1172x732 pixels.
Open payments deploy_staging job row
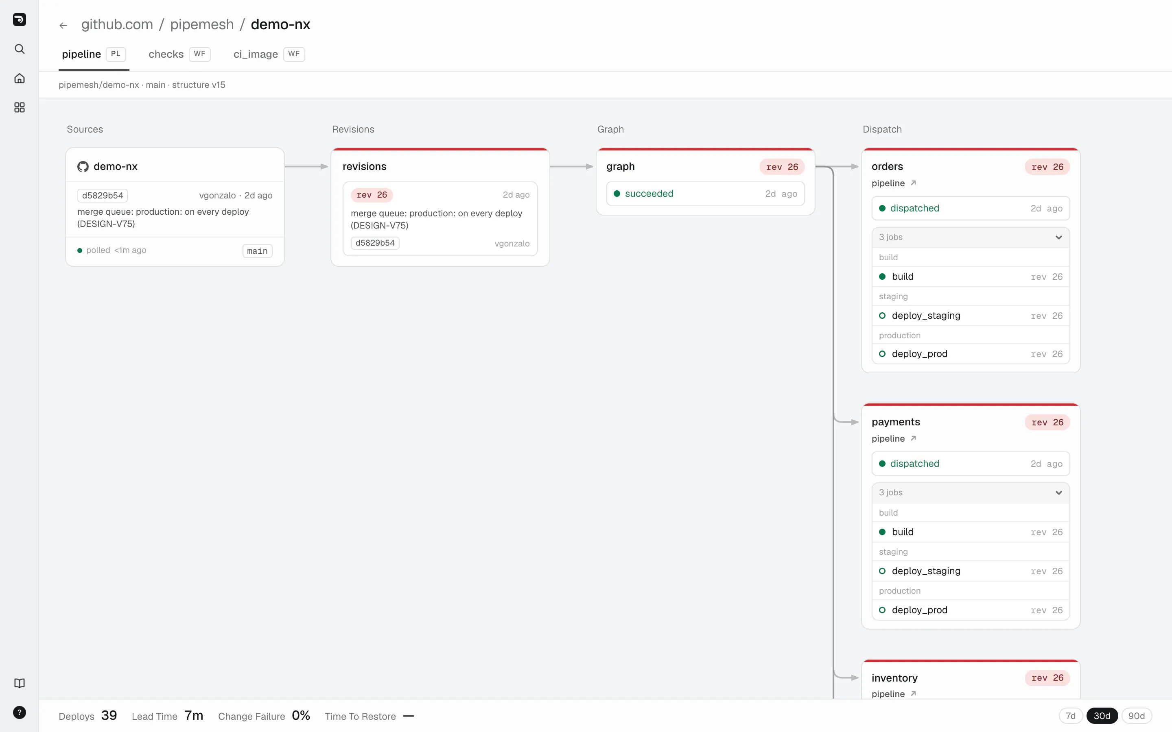971,571
